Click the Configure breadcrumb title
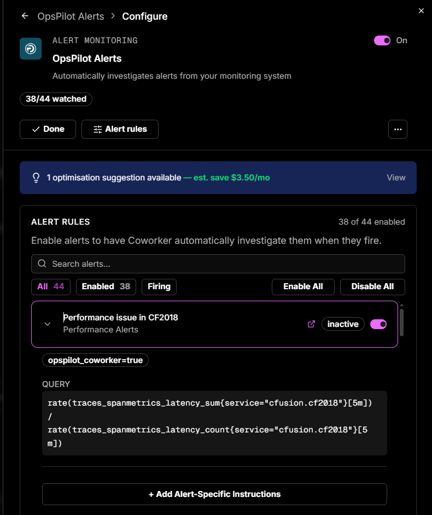 point(145,16)
